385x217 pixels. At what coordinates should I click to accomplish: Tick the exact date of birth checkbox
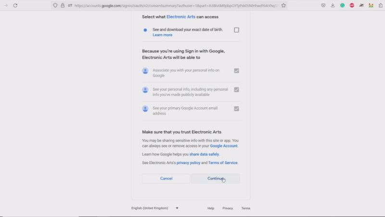(x=236, y=30)
